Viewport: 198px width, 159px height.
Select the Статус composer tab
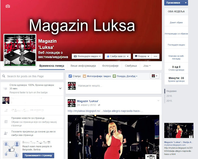[x=75, y=76]
